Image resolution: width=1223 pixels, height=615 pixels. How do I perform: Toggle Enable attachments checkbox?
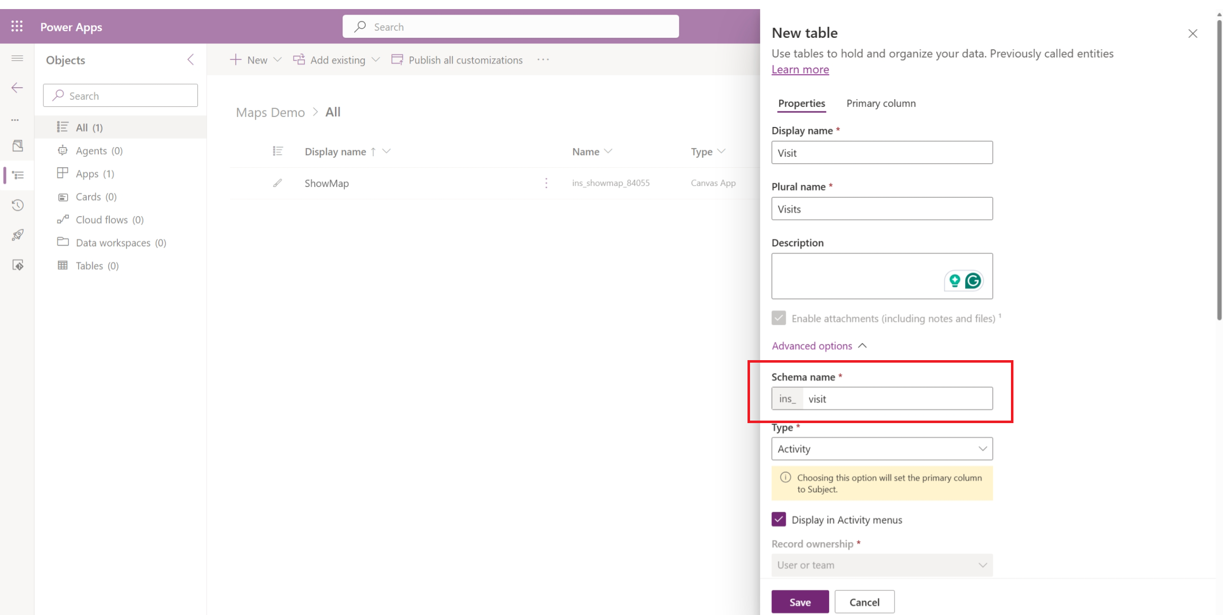779,318
